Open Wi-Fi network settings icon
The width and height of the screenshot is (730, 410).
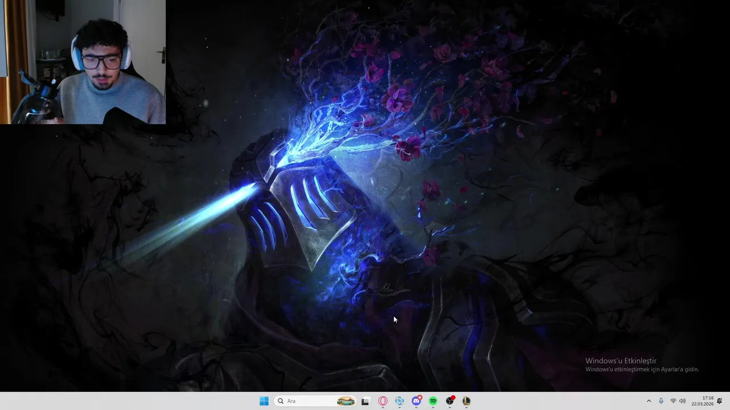(x=673, y=401)
